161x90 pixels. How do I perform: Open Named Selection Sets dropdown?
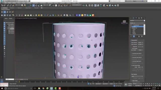(77, 5)
